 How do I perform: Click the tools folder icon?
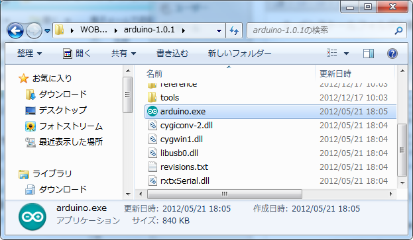pos(152,97)
